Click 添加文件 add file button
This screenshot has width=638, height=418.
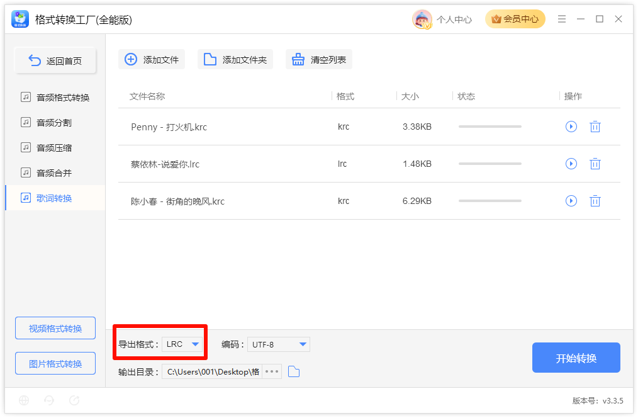click(152, 59)
